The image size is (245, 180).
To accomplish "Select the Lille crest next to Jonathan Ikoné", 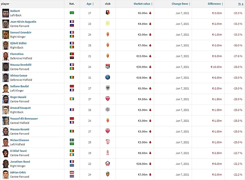I will (x=108, y=164).
